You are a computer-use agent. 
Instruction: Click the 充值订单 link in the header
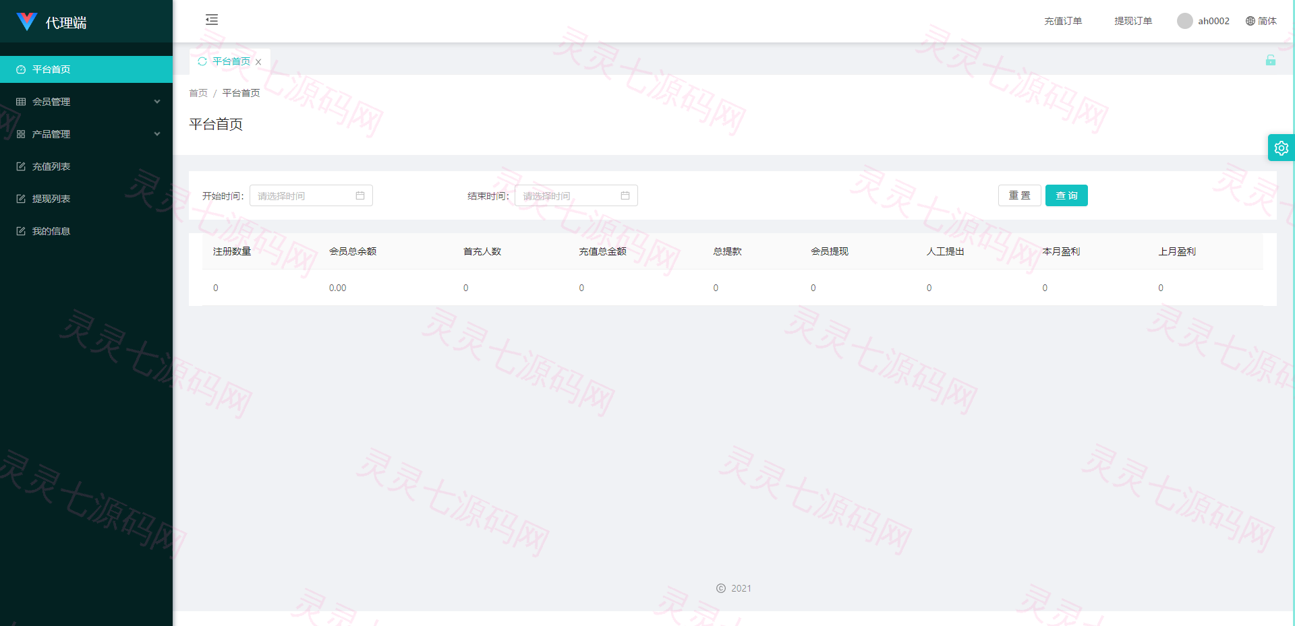pyautogui.click(x=1063, y=21)
